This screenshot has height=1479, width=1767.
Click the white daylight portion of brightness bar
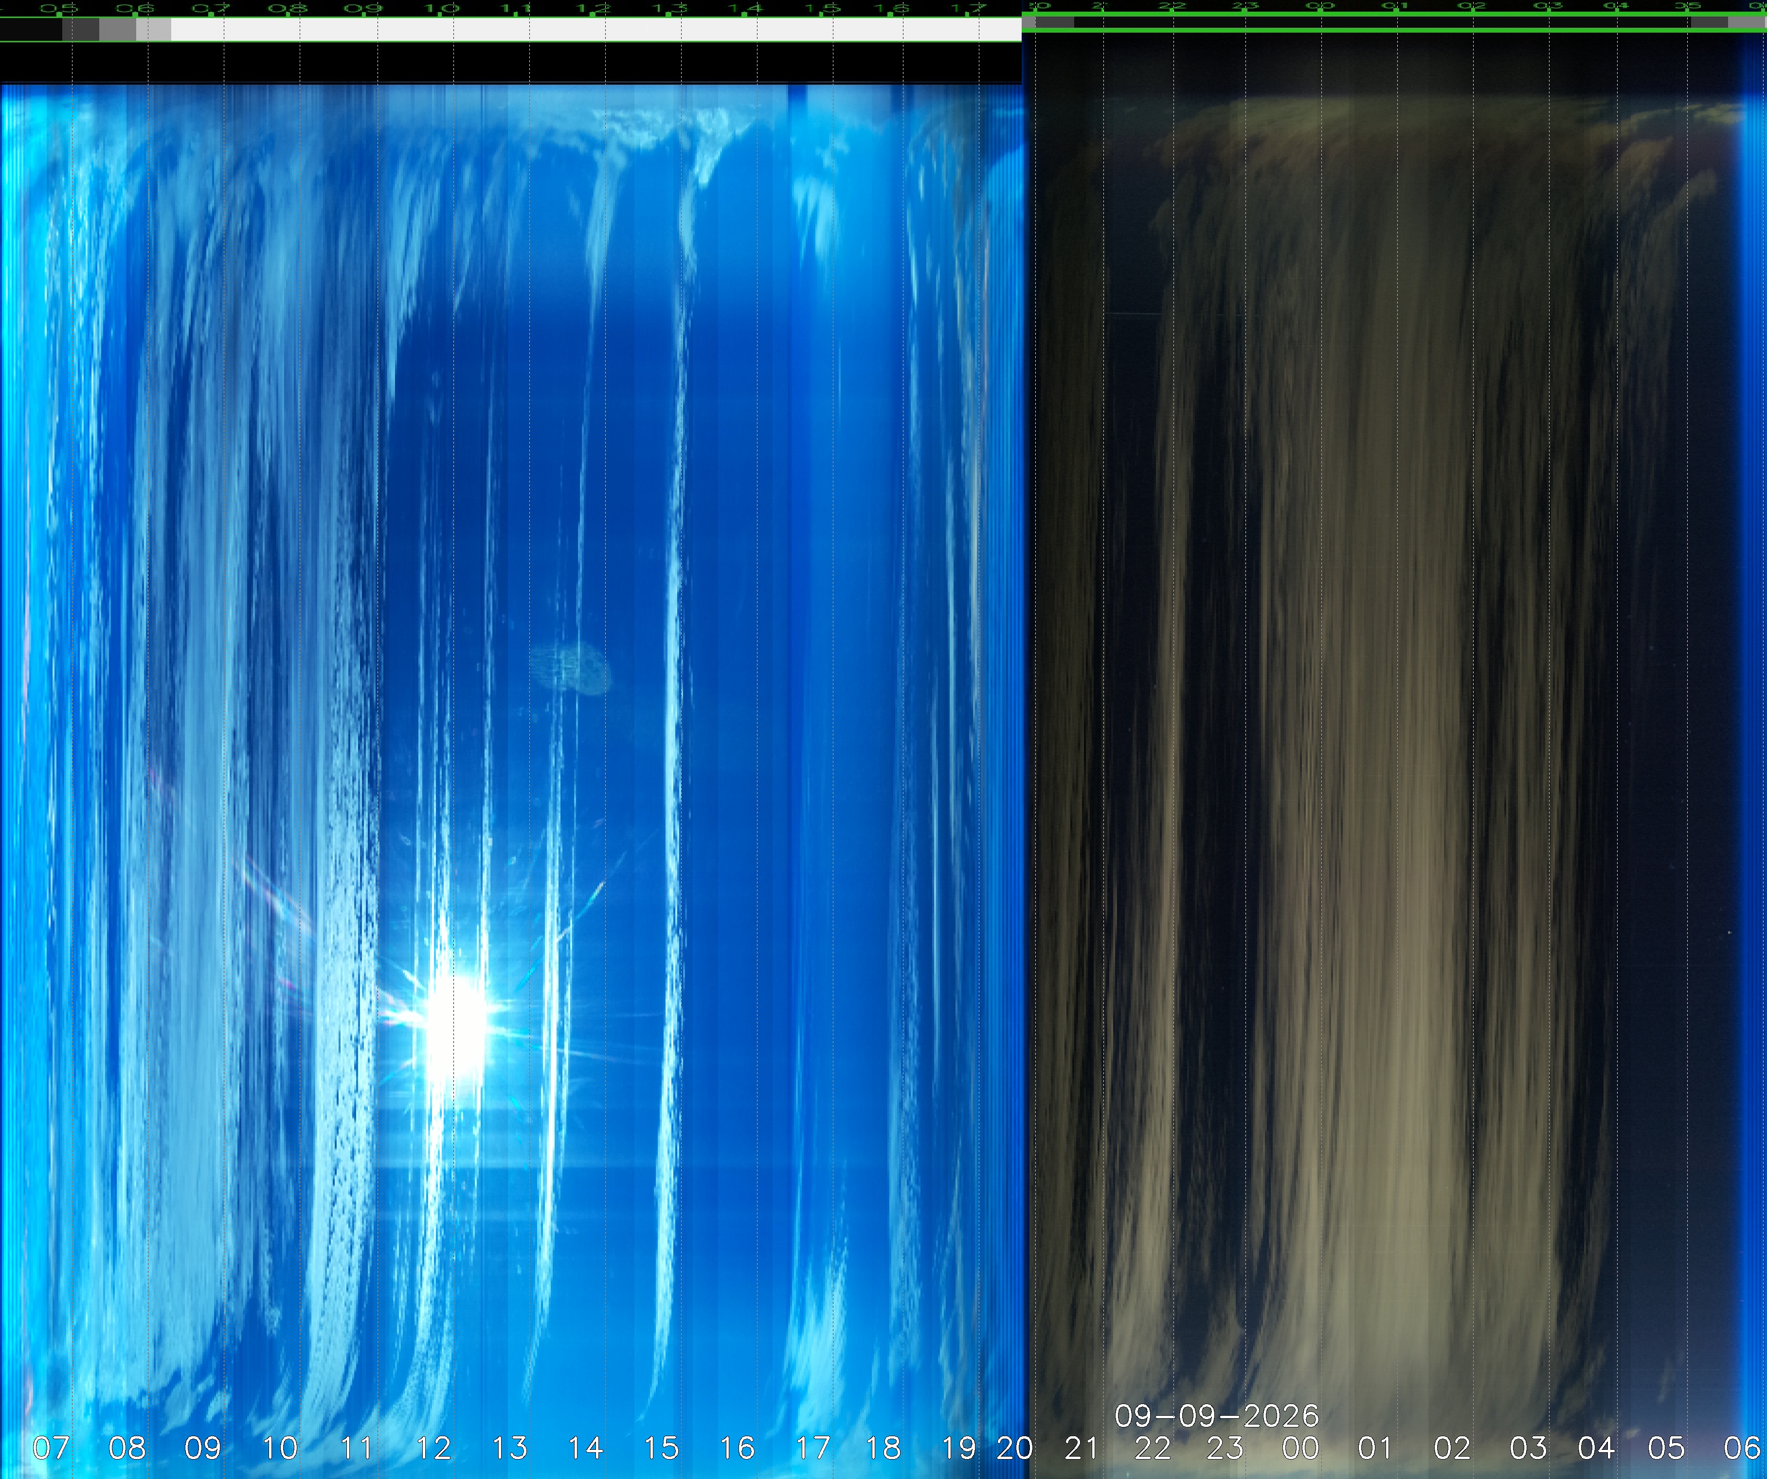pyautogui.click(x=596, y=30)
